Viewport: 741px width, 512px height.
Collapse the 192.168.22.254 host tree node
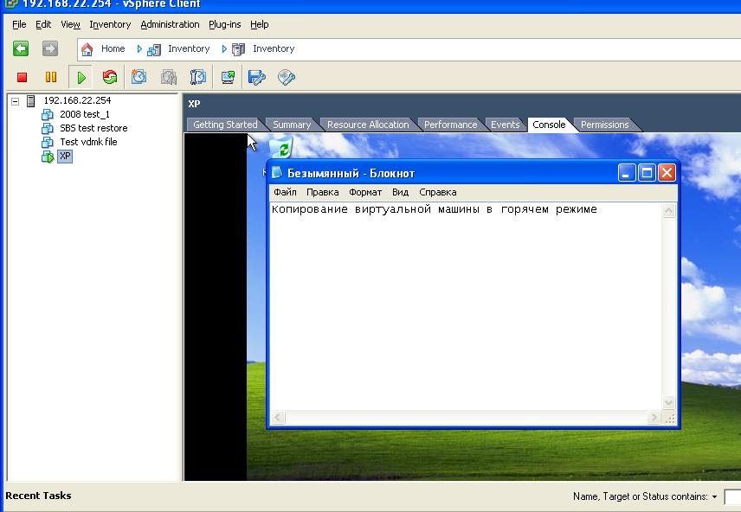click(x=15, y=101)
